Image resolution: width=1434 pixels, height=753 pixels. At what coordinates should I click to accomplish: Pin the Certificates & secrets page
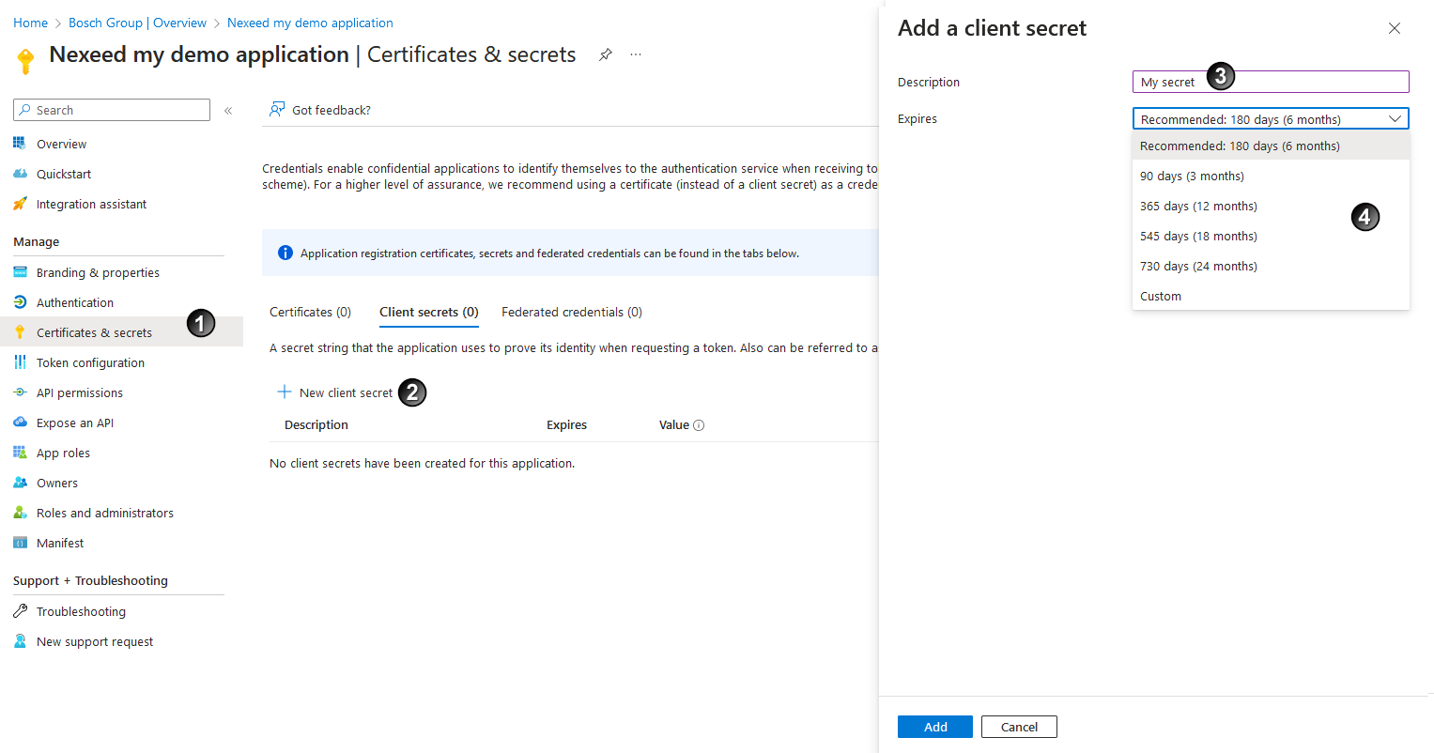click(605, 54)
